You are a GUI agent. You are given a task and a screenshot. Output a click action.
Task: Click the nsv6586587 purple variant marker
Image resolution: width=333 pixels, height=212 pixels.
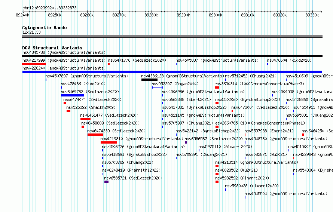point(186,142)
